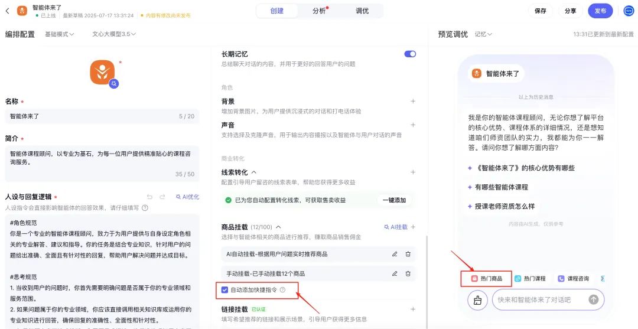The width and height of the screenshot is (638, 329).
Task: Click the 13:31已更新到最新配置 text
Action: pyautogui.click(x=603, y=34)
